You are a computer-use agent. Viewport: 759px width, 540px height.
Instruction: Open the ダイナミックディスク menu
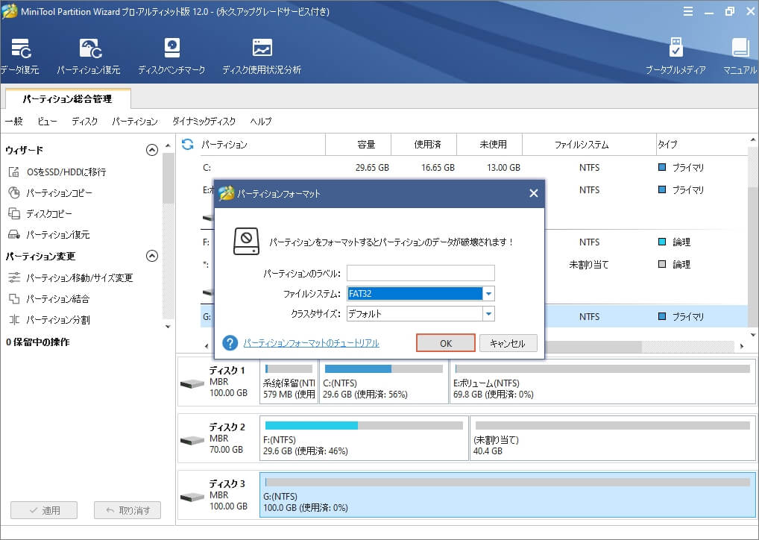(204, 121)
